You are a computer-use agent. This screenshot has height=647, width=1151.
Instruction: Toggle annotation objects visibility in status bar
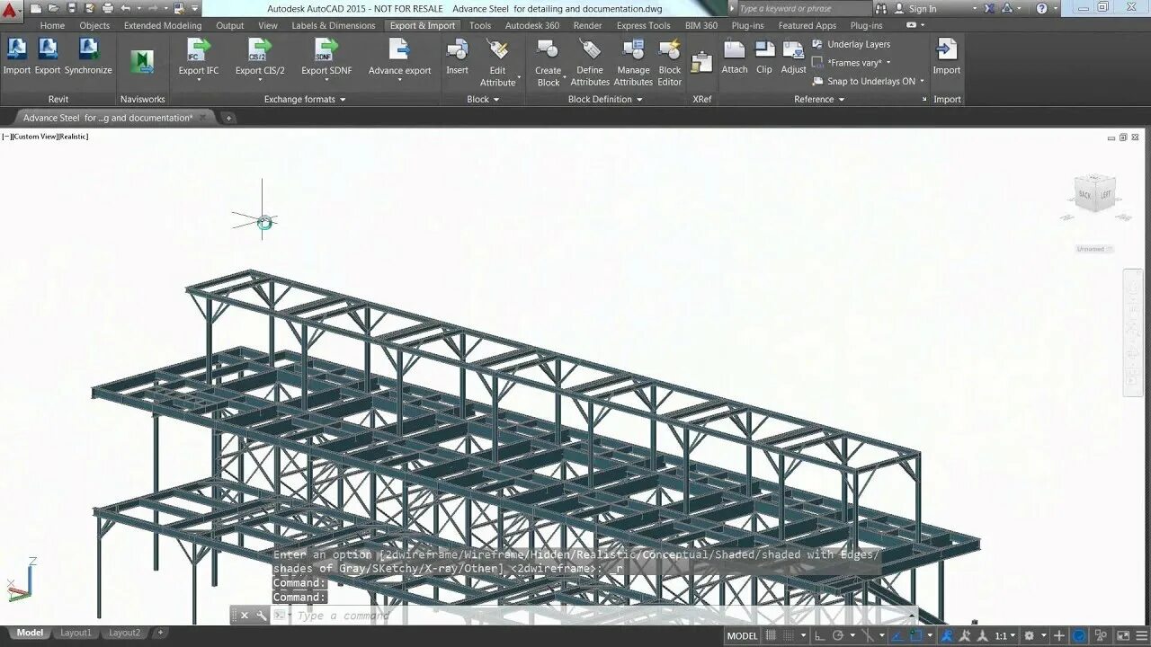(946, 635)
